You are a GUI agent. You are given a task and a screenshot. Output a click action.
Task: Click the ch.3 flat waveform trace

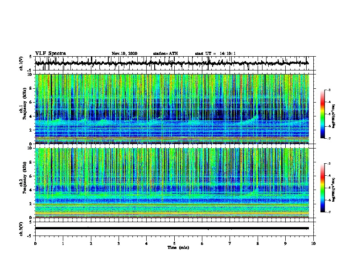[172, 228]
